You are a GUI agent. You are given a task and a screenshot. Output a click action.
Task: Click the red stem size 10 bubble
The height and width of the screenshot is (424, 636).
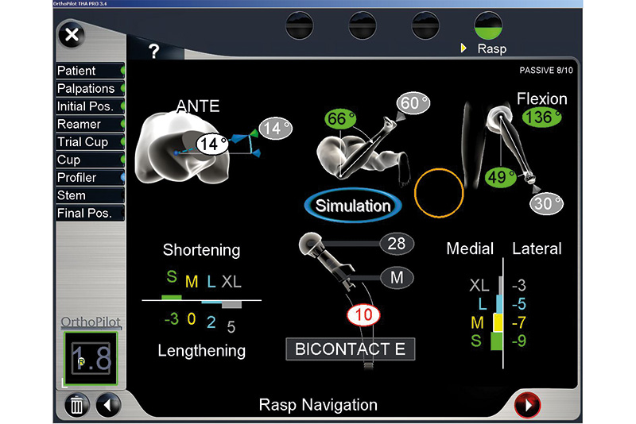coord(363,314)
